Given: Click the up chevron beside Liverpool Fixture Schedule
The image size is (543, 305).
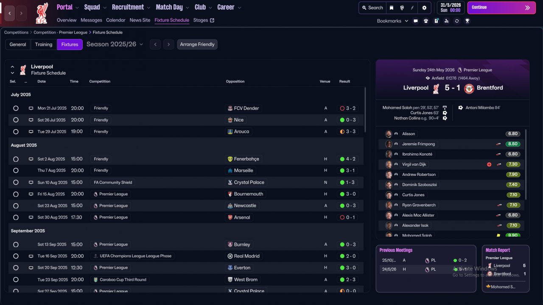Looking at the screenshot, I should [x=12, y=67].
